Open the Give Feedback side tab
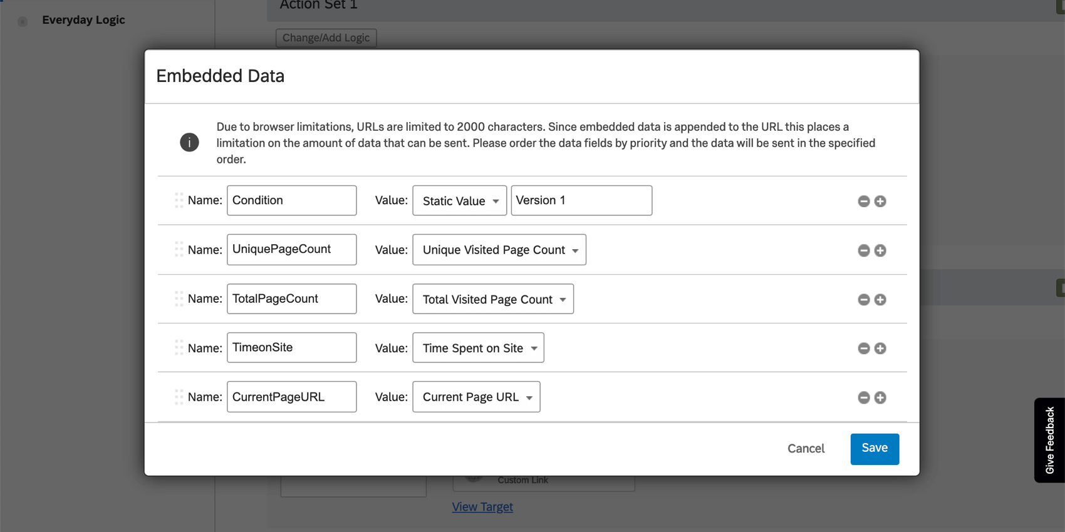The image size is (1065, 532). point(1050,440)
